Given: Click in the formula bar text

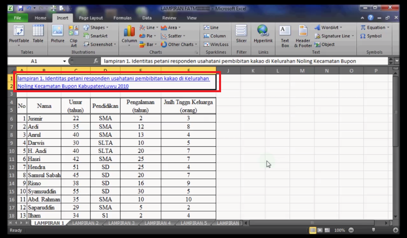Looking at the screenshot, I should [x=230, y=61].
